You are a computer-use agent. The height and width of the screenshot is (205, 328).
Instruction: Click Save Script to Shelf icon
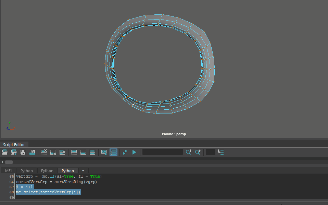[33, 152]
